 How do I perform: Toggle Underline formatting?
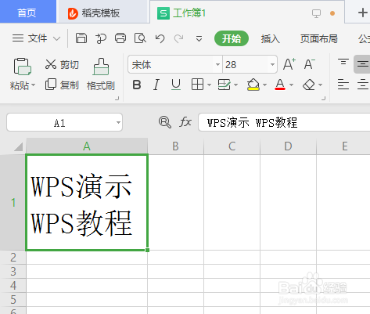tap(176, 85)
